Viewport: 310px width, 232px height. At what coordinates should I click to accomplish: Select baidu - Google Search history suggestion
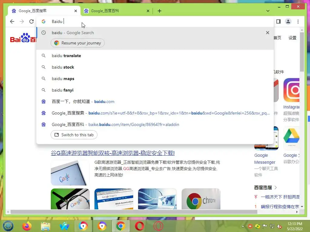[x=155, y=33]
